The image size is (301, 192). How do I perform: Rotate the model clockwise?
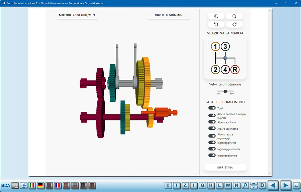(234, 24)
